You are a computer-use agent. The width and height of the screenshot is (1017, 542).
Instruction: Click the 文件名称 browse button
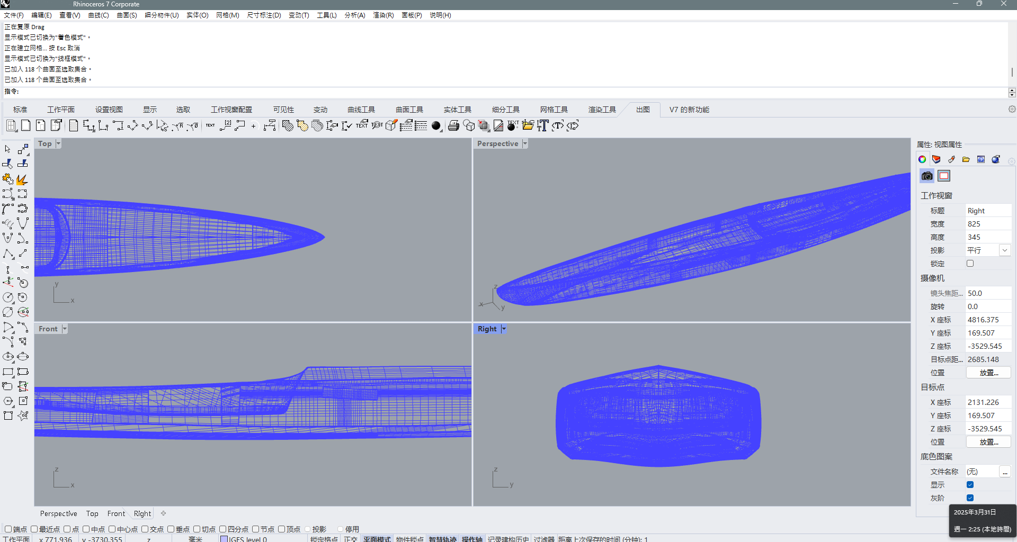click(1004, 472)
